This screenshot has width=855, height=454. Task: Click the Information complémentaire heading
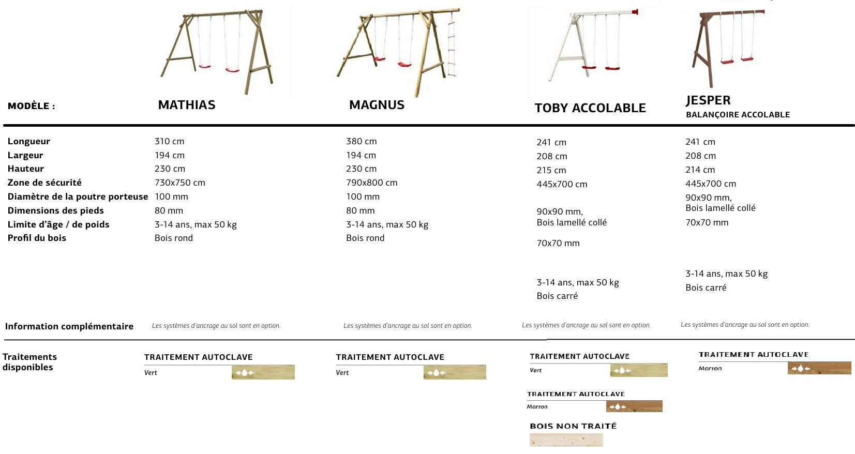[69, 326]
